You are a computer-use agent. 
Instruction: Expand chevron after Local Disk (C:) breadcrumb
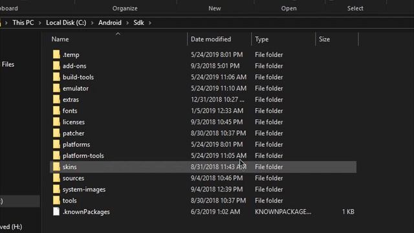click(x=92, y=23)
